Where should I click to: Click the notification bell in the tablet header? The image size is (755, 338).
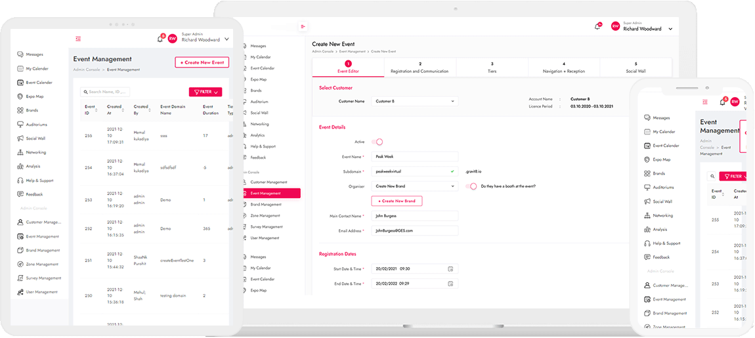[x=160, y=39]
